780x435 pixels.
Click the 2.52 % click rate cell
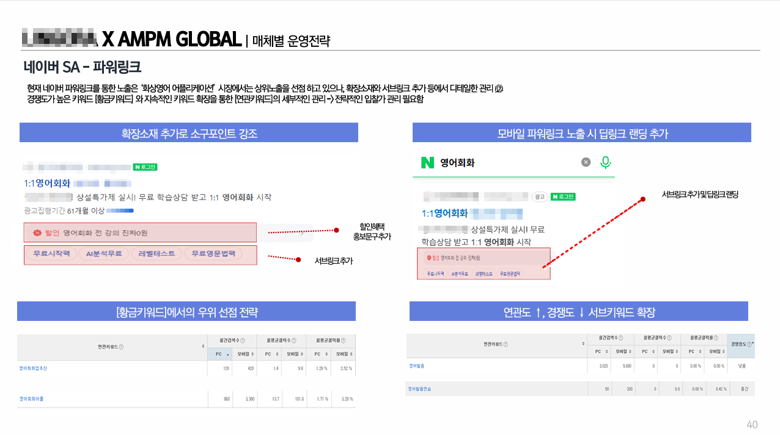coord(345,368)
